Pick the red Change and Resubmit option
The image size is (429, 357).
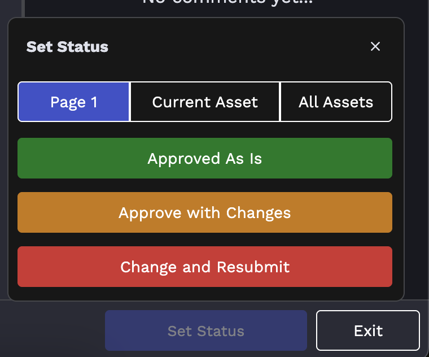(x=205, y=267)
